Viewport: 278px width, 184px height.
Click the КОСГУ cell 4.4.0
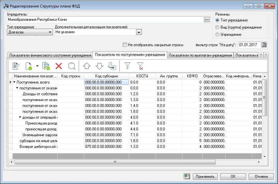tap(142, 129)
